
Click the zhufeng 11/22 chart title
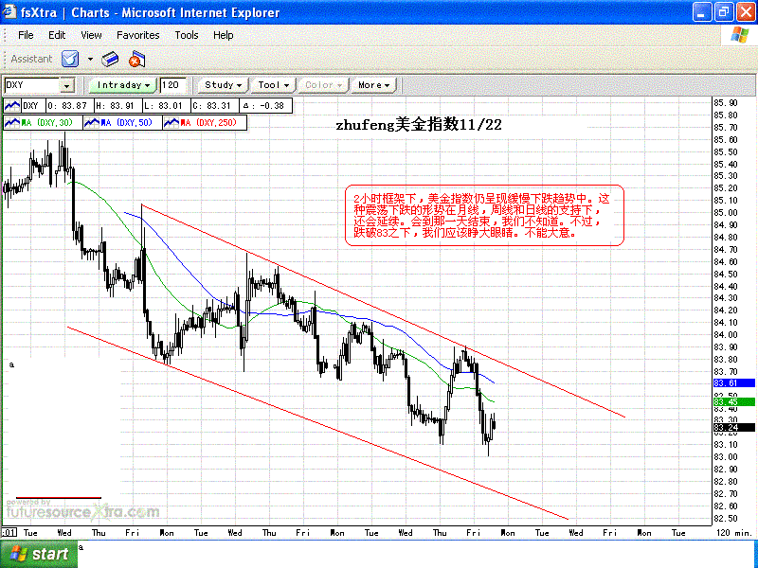click(x=419, y=125)
